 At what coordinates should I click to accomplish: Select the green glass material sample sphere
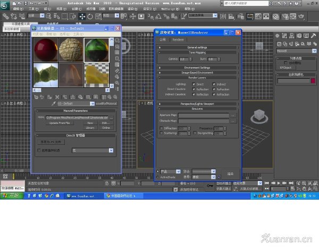97,50
